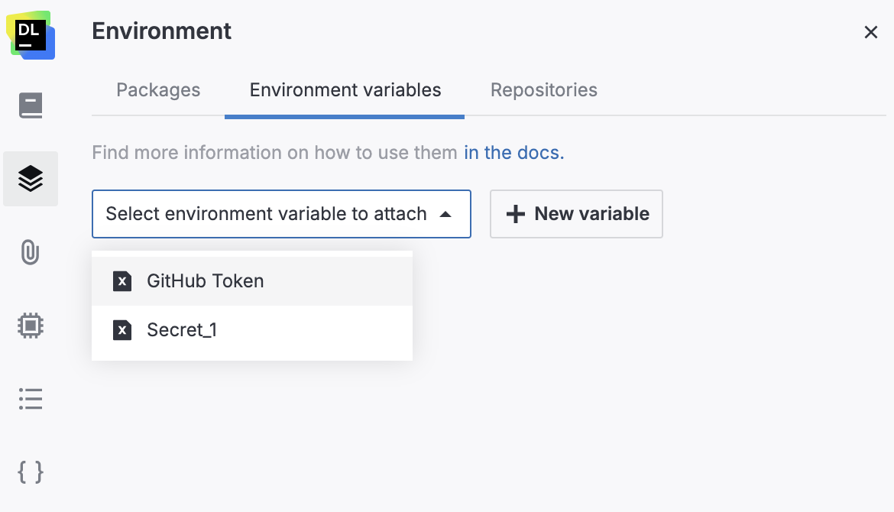The height and width of the screenshot is (512, 894).
Task: Open the in the docs link
Action: pyautogui.click(x=513, y=152)
